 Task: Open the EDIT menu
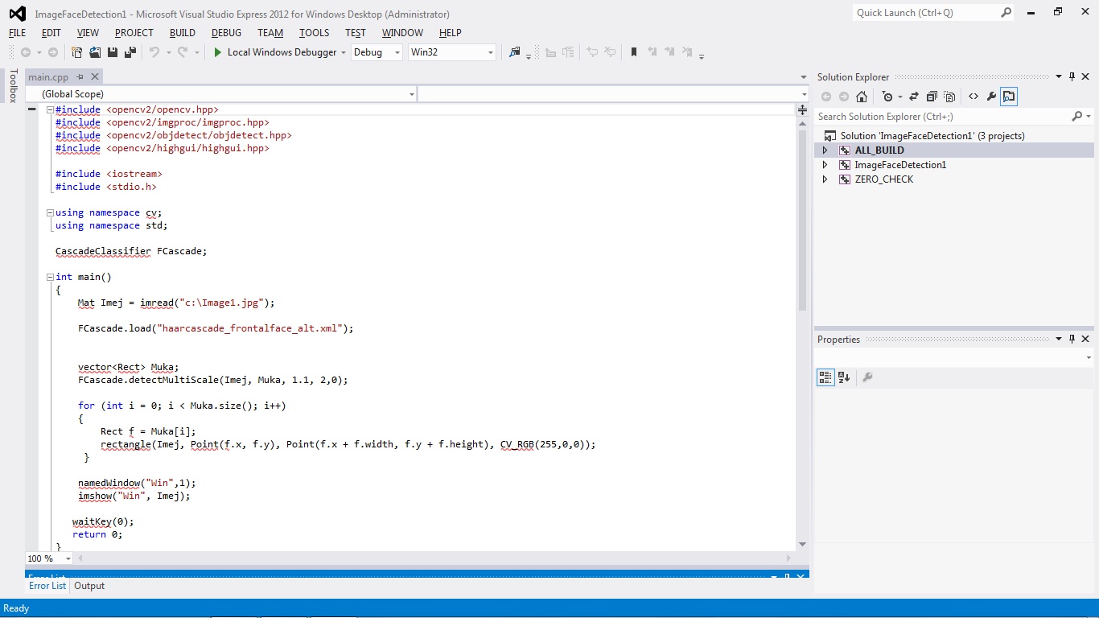click(x=51, y=33)
